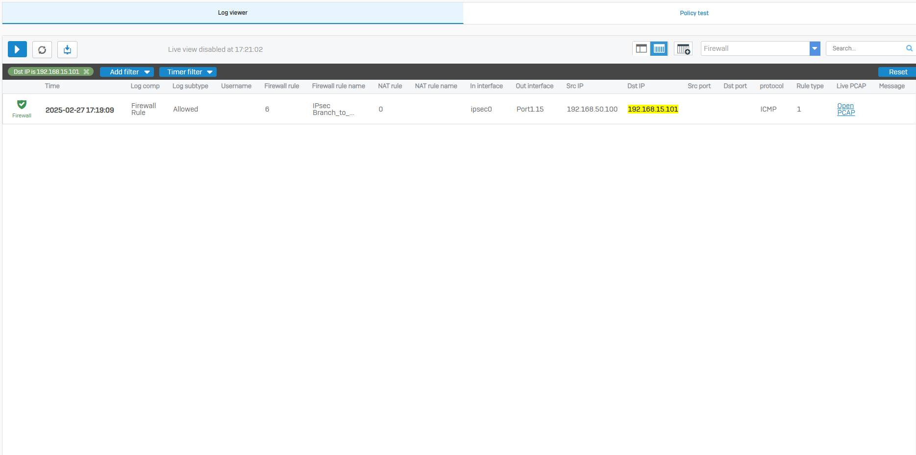The width and height of the screenshot is (916, 455).
Task: Click Live view disabled status text
Action: pos(216,49)
